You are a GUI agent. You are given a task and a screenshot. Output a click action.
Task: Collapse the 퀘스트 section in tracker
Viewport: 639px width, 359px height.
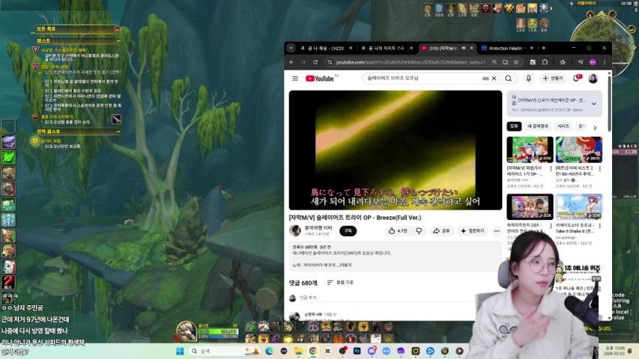[x=118, y=40]
